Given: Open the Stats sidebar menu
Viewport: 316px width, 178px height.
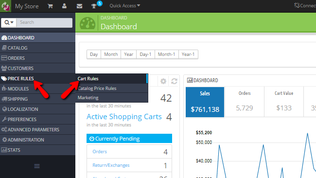Looking at the screenshot, I should (38, 150).
